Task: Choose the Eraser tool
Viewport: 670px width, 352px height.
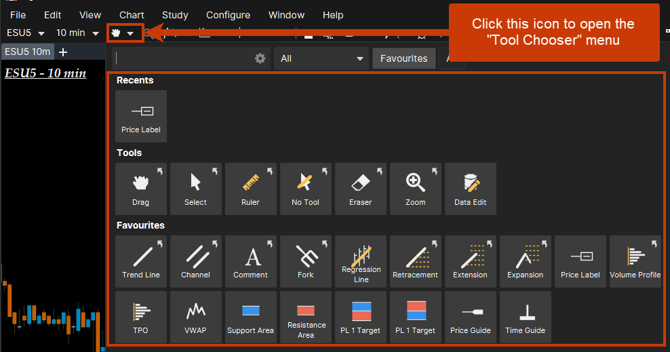Action: click(x=360, y=188)
